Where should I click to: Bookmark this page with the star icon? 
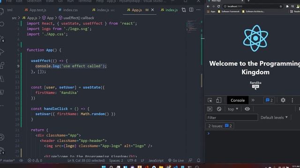pos(281,6)
